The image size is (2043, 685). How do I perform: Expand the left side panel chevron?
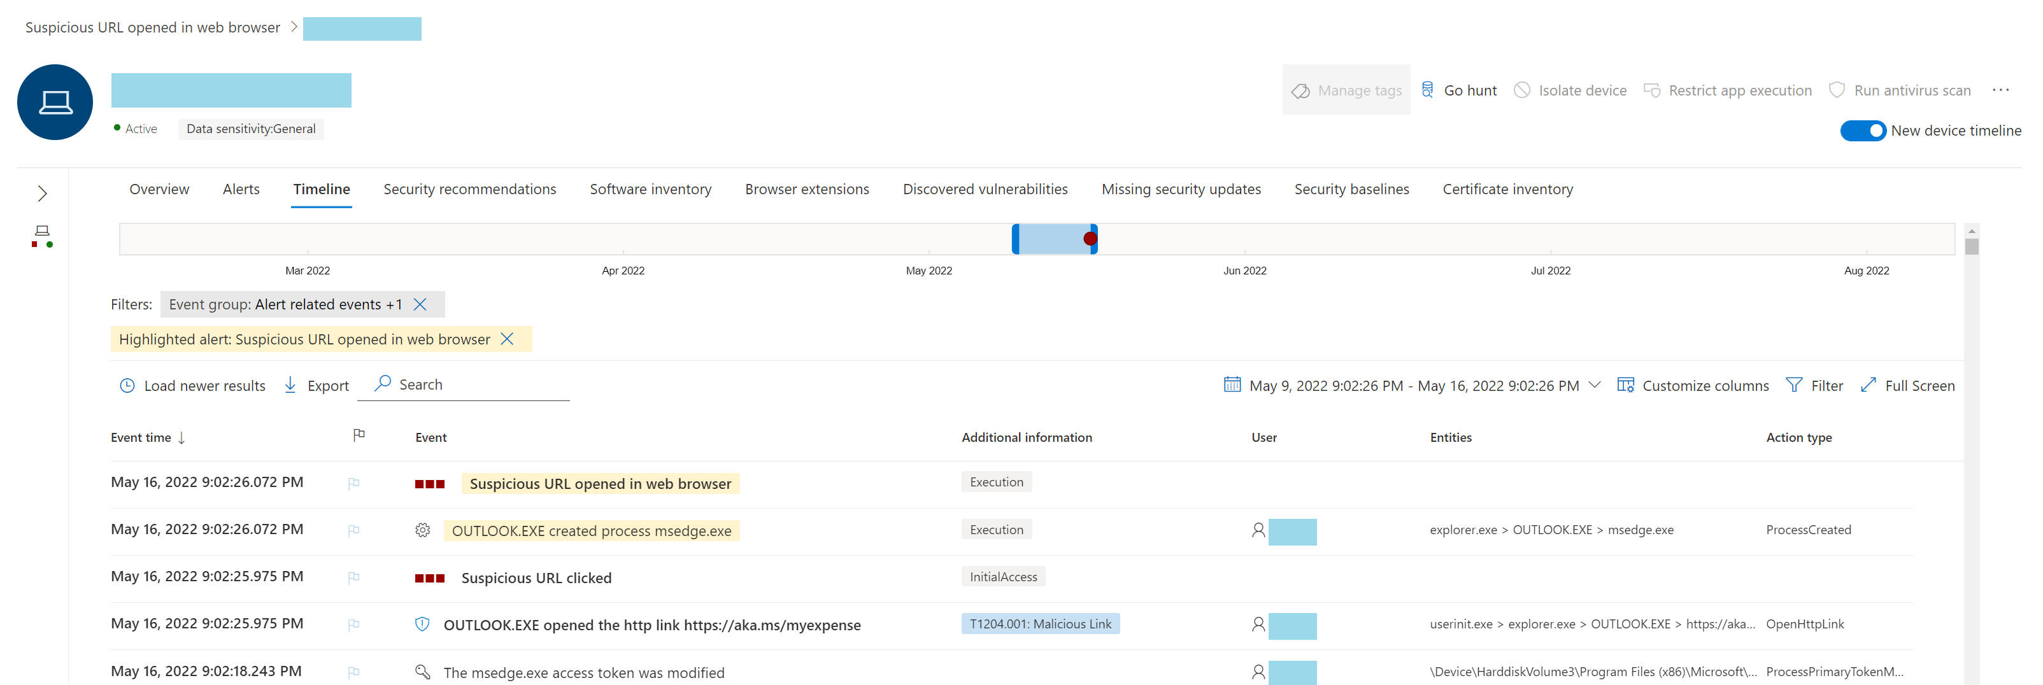pyautogui.click(x=42, y=194)
